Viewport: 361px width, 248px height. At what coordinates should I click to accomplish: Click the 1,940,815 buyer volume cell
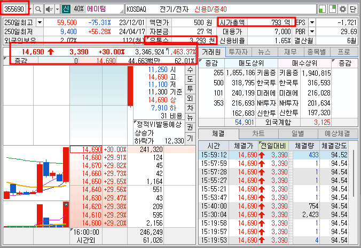(x=316, y=73)
